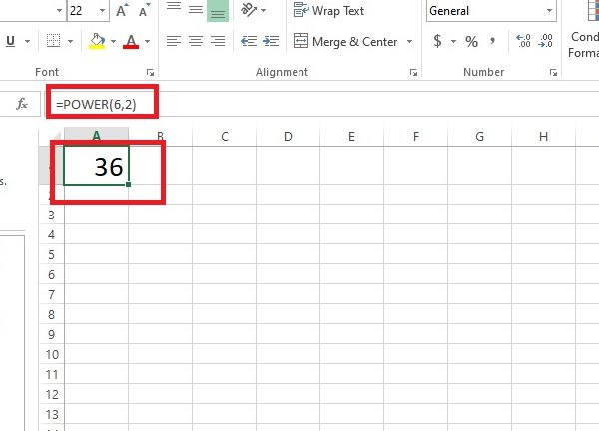Select column G header
This screenshot has width=599, height=431.
pos(480,137)
